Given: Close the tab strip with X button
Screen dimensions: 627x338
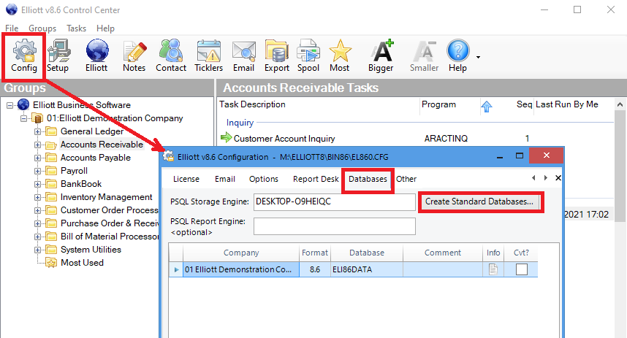Looking at the screenshot, I should pos(558,178).
